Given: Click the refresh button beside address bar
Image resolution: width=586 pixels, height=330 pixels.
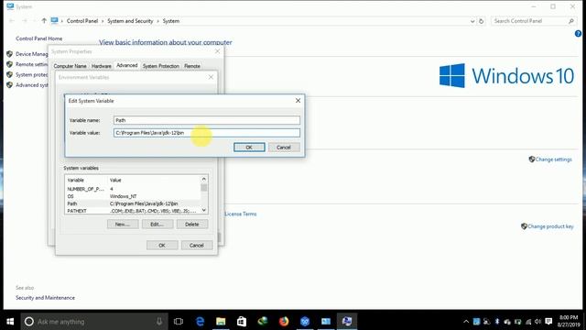Looking at the screenshot, I should 482,21.
